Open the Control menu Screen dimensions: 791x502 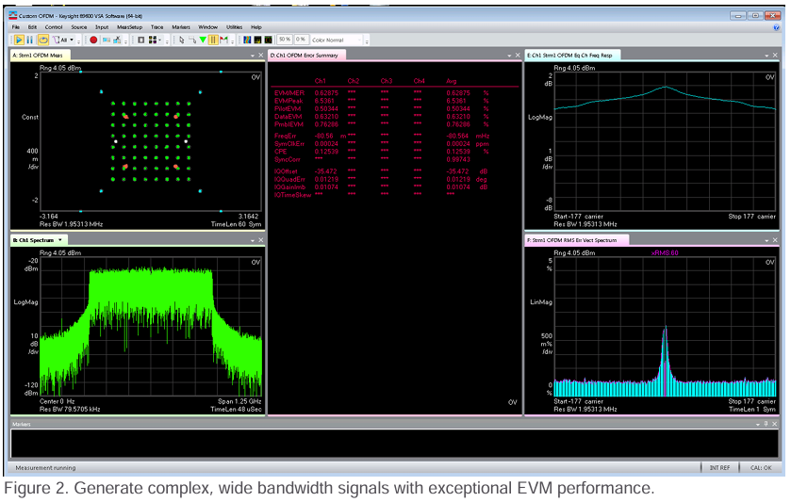click(54, 27)
